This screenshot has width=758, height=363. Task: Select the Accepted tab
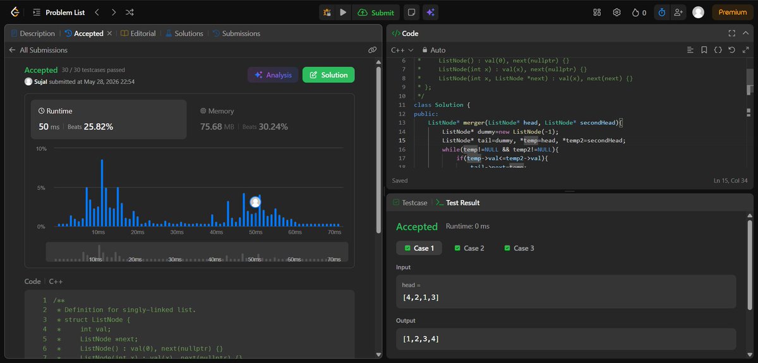(83, 33)
